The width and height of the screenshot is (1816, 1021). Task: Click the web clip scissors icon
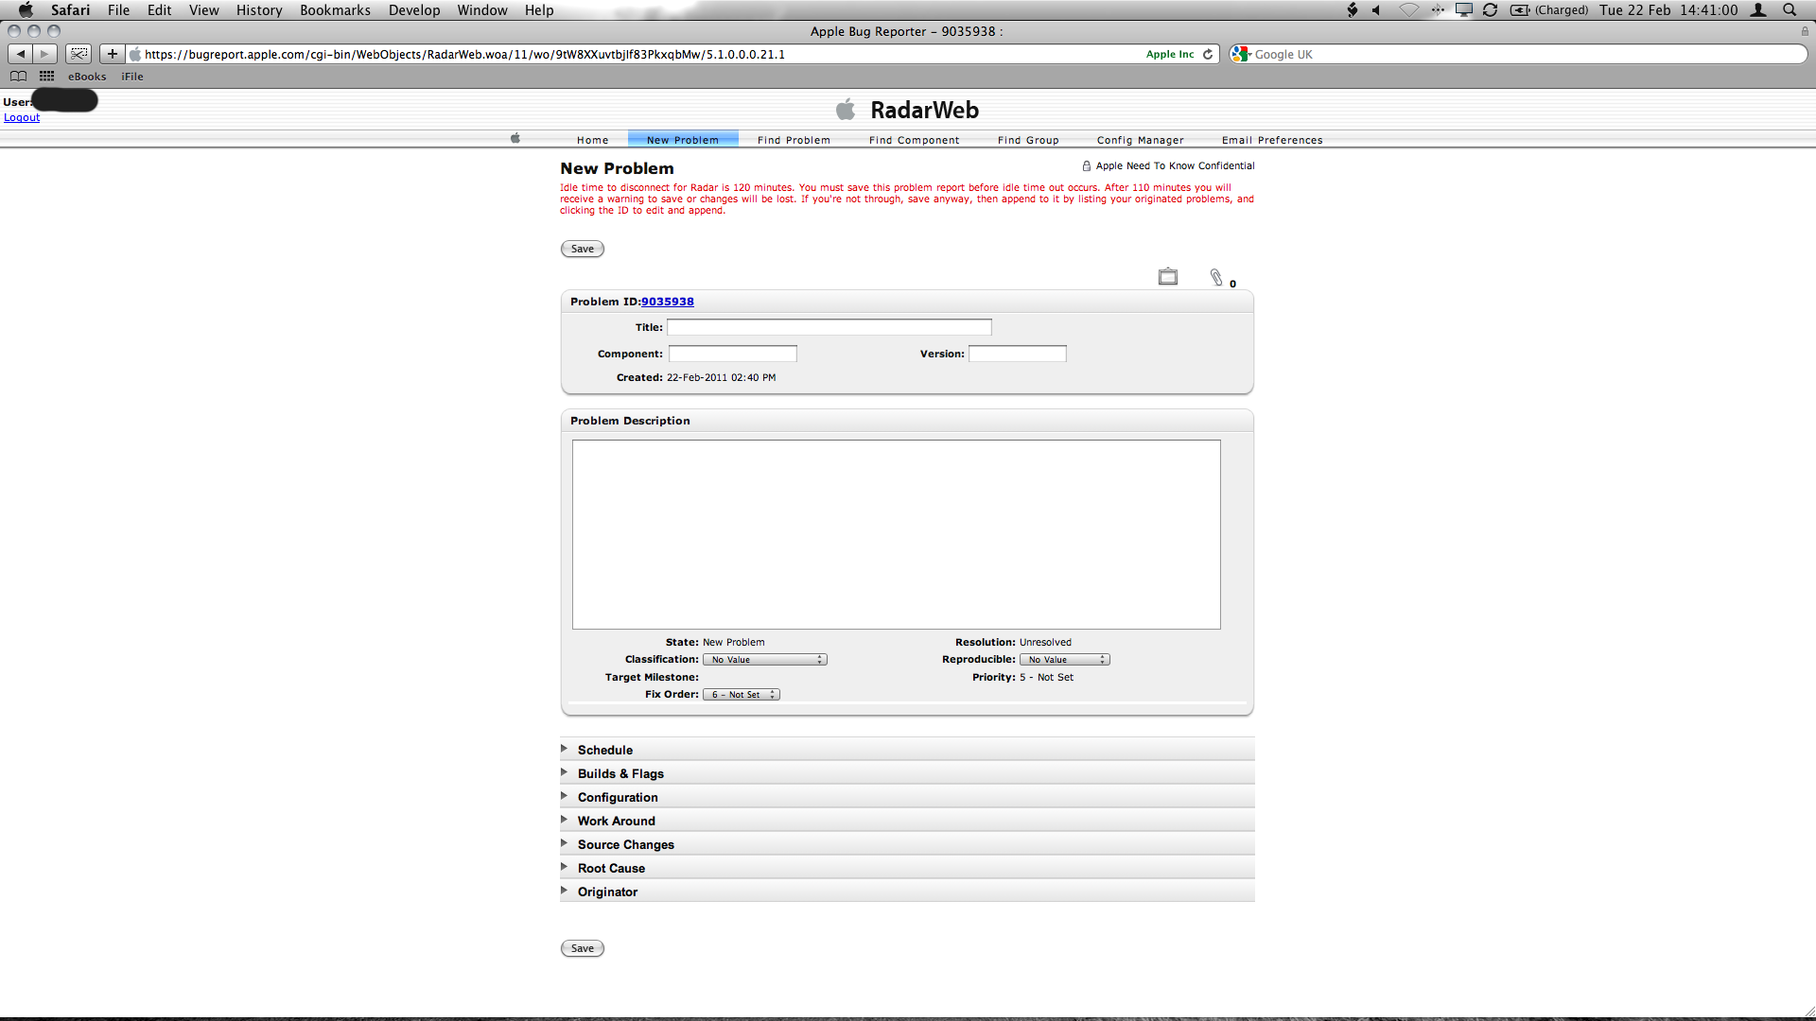coord(79,54)
